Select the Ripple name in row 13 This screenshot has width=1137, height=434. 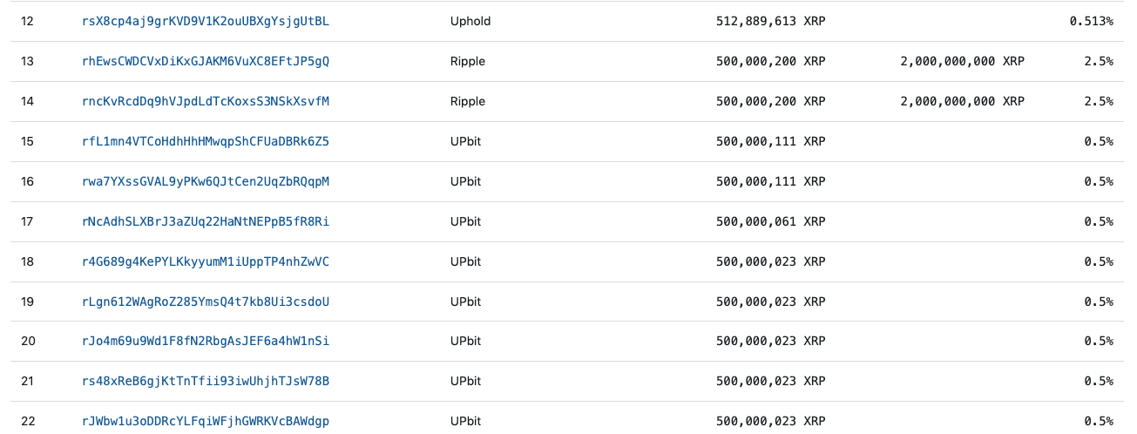tap(468, 61)
